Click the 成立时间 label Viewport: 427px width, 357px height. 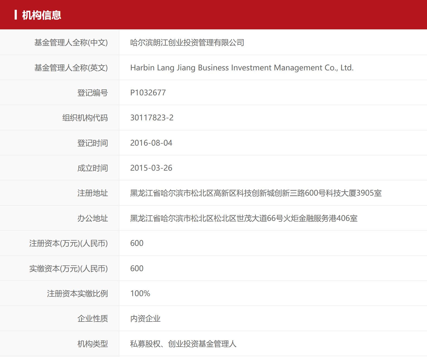[x=93, y=168]
